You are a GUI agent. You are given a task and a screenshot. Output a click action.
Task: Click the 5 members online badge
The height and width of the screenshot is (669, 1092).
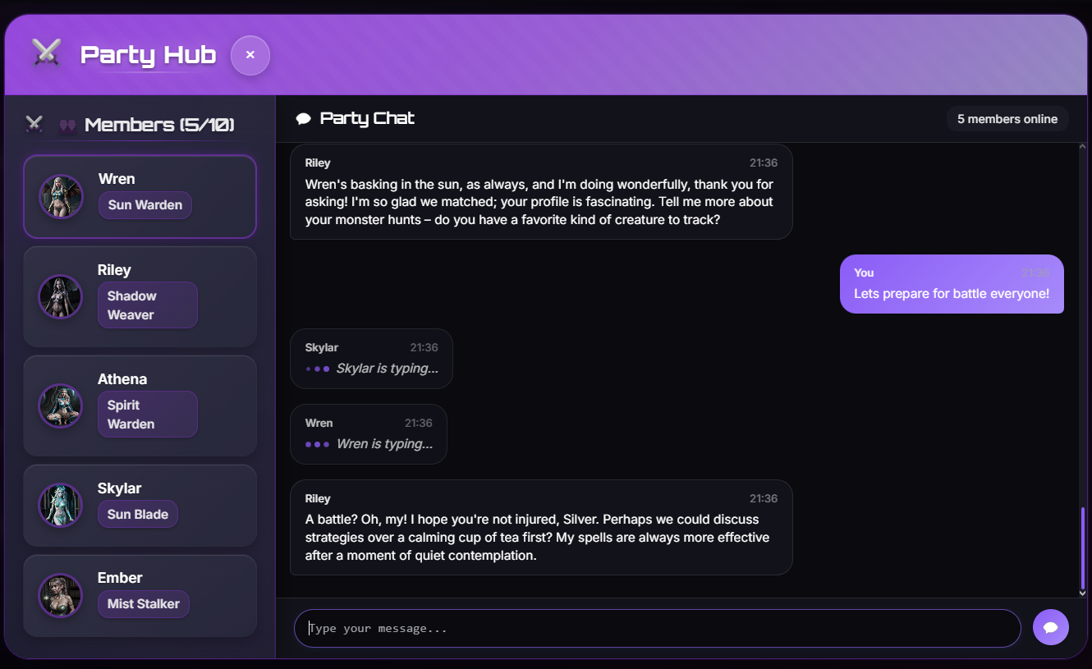pyautogui.click(x=1007, y=119)
